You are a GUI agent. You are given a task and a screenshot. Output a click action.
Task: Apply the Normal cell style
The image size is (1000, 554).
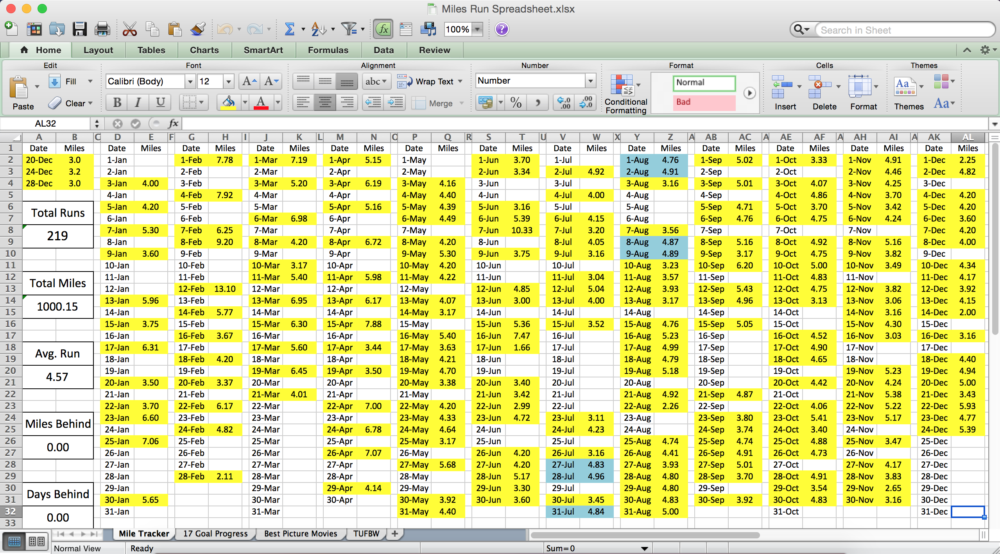coord(703,82)
